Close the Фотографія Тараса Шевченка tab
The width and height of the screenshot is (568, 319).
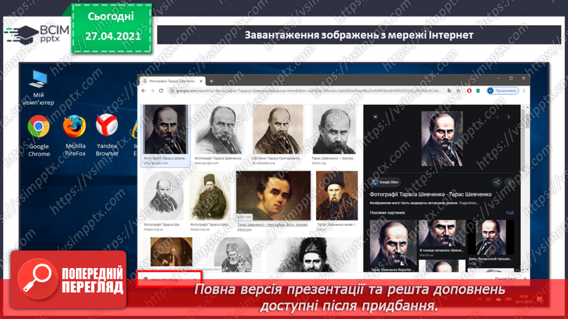[x=201, y=81]
